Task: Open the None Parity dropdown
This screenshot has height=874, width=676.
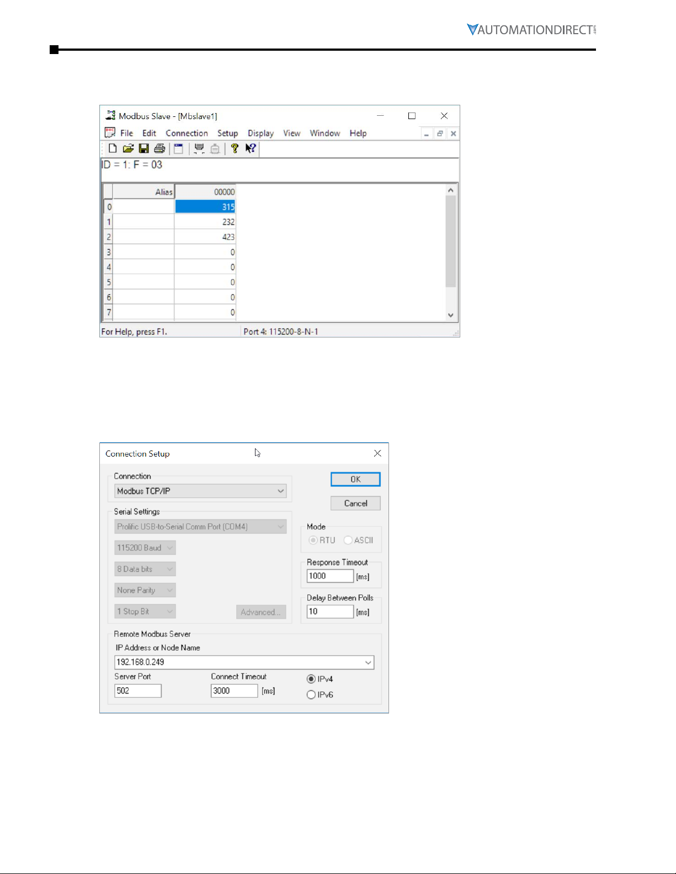Action: (x=145, y=590)
